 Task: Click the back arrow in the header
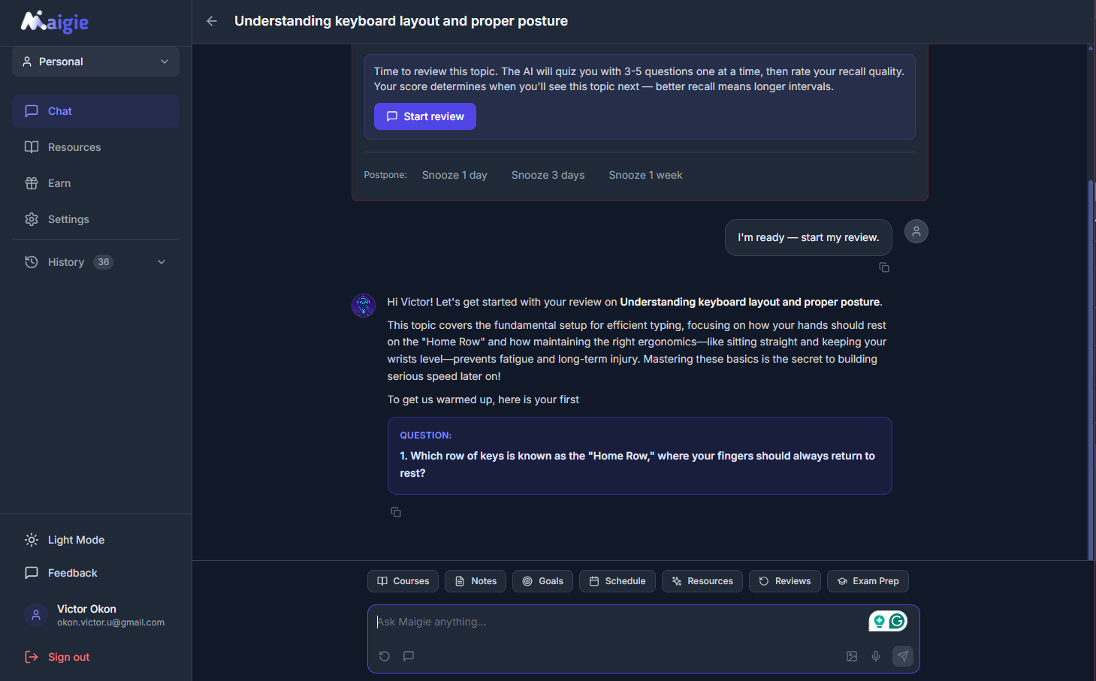pyautogui.click(x=212, y=21)
